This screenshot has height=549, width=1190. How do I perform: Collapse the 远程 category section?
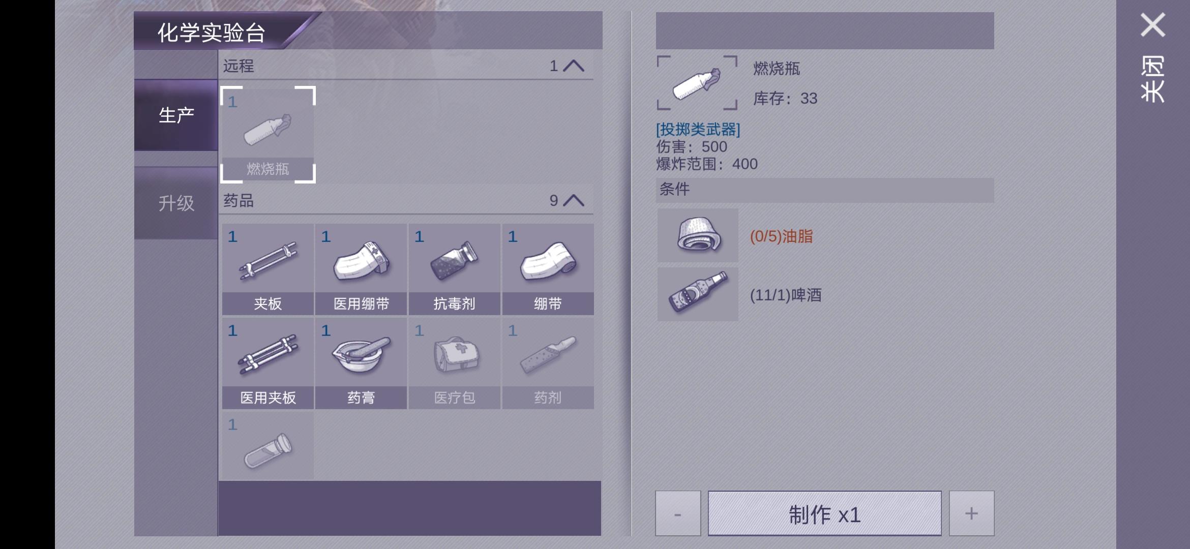(x=574, y=66)
